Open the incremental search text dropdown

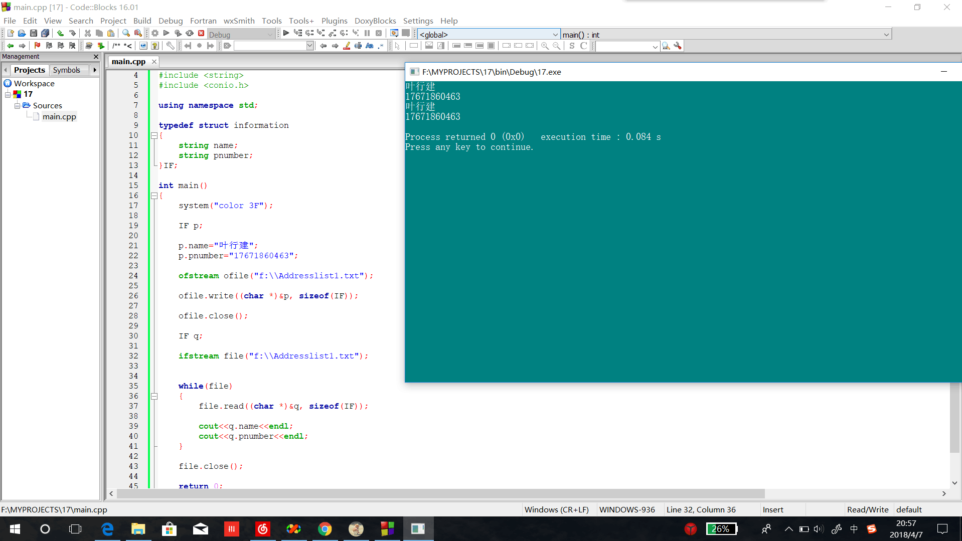point(309,46)
